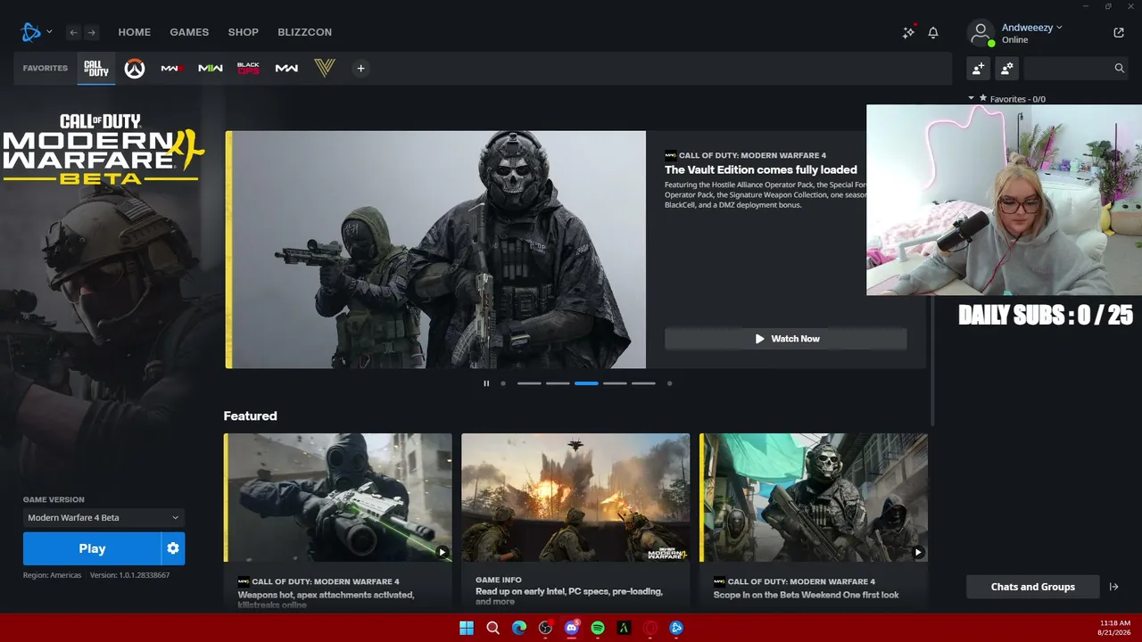Open the friend management settings icon
Viewport: 1142px width, 642px height.
pyautogui.click(x=1007, y=68)
